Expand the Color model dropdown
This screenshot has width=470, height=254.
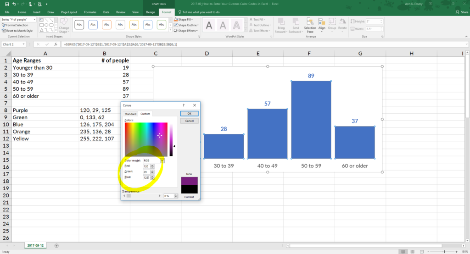tap(162, 160)
